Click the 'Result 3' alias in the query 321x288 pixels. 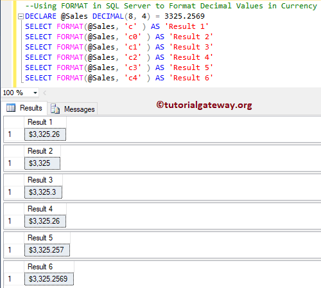191,47
